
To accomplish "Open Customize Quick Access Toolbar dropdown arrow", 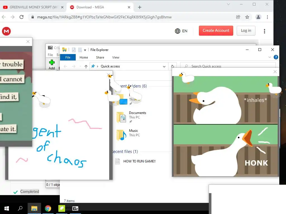I will (x=85, y=50).
